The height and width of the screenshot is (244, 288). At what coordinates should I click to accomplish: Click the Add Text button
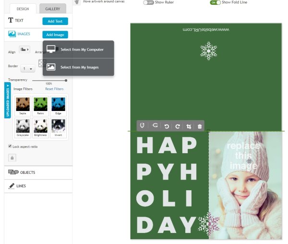pos(55,21)
